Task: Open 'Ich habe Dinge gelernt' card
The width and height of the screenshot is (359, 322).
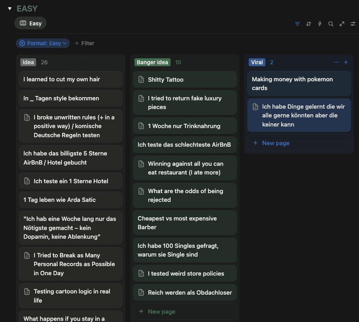Action: (299, 115)
